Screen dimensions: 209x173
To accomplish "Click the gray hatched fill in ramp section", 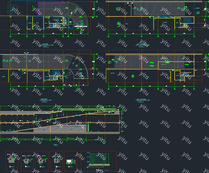I will pyautogui.click(x=61, y=129).
